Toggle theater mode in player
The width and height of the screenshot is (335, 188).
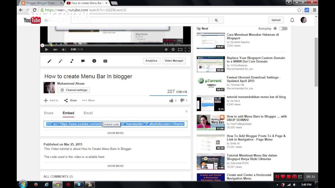tap(180, 49)
